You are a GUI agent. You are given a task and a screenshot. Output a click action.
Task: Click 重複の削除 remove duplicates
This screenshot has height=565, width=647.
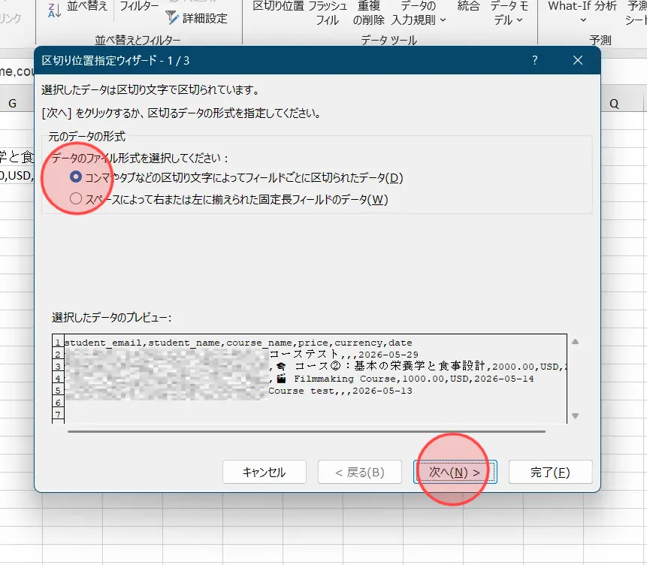tap(368, 13)
